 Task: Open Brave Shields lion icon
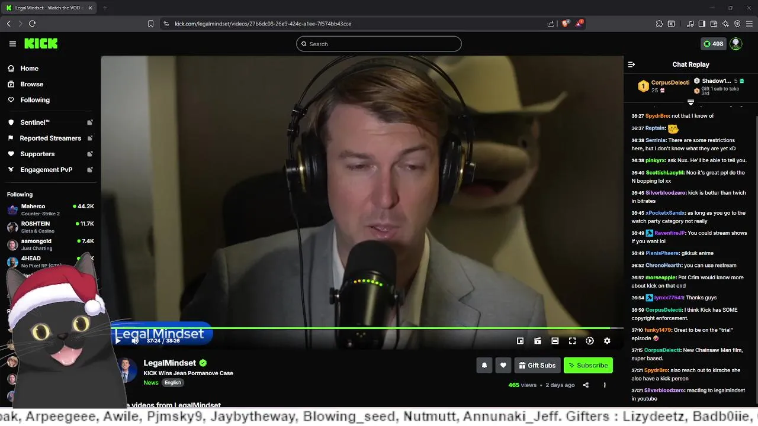tap(566, 24)
